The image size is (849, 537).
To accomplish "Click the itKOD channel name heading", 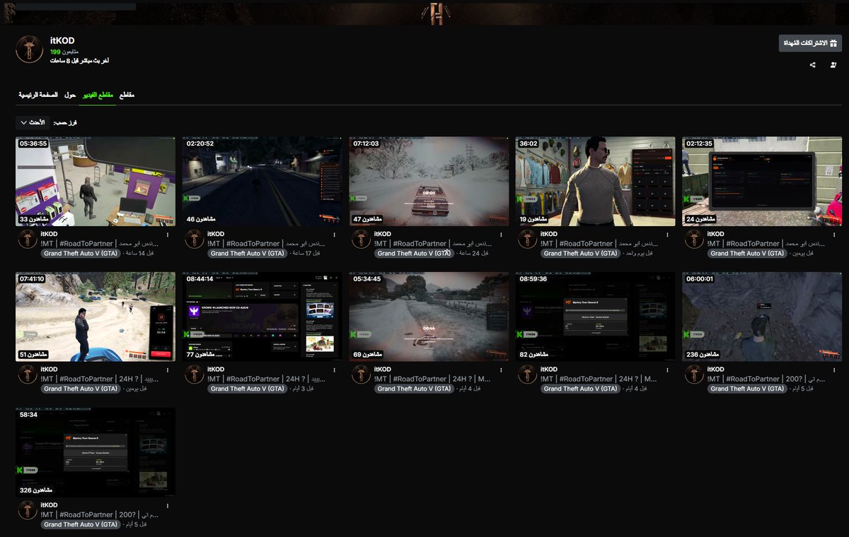I will [x=62, y=41].
